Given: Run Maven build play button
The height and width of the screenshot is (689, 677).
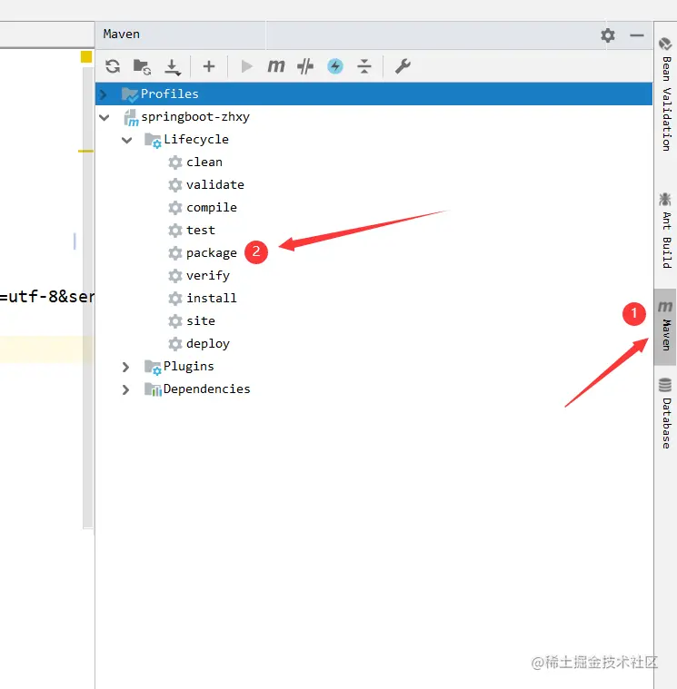Looking at the screenshot, I should click(x=247, y=66).
